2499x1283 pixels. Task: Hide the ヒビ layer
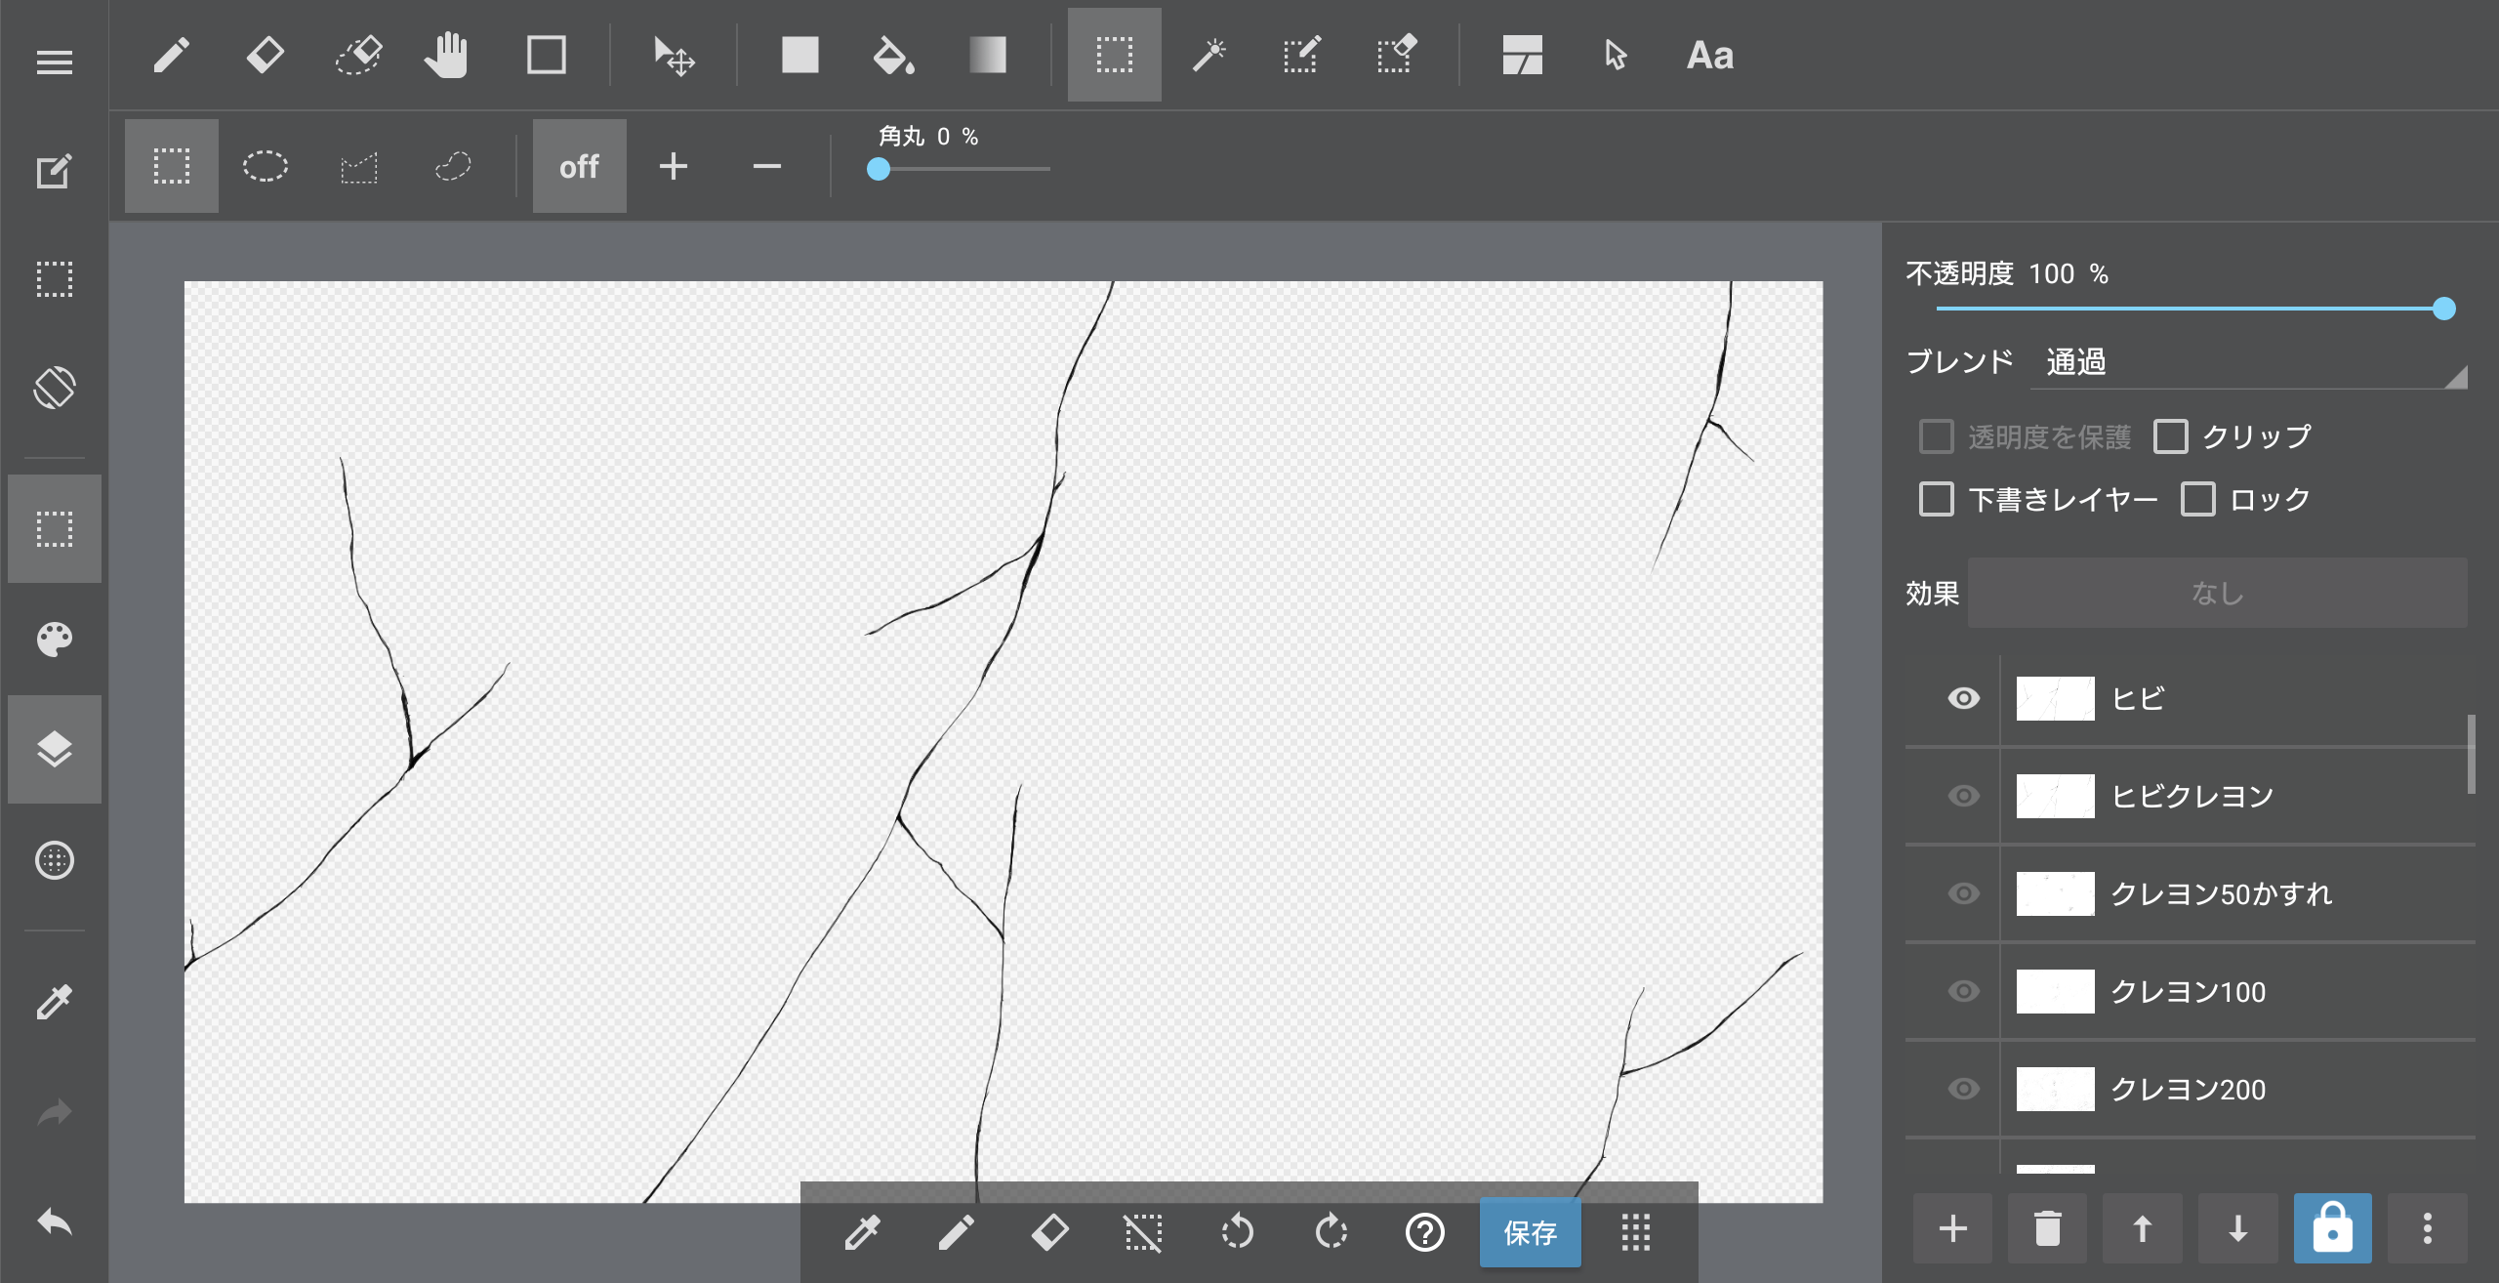(x=1963, y=698)
